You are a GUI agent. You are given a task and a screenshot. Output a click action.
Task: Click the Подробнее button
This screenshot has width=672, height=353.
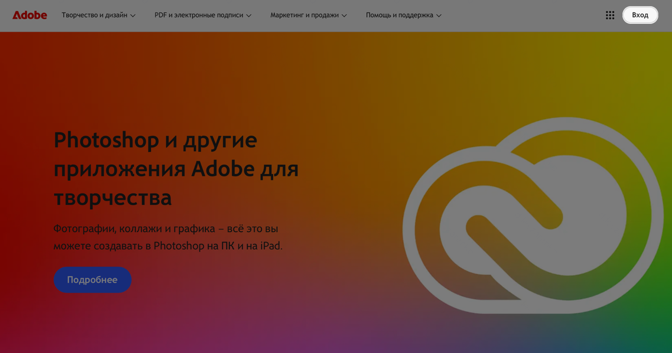click(x=92, y=280)
